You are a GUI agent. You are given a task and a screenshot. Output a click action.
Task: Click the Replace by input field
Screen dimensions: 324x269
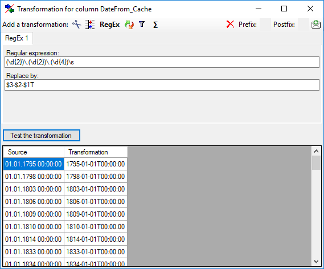click(x=162, y=85)
